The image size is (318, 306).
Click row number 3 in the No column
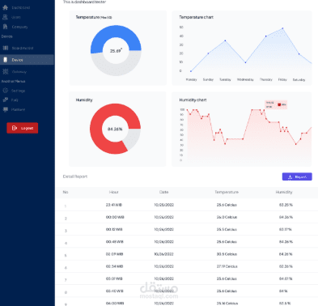pyautogui.click(x=66, y=231)
